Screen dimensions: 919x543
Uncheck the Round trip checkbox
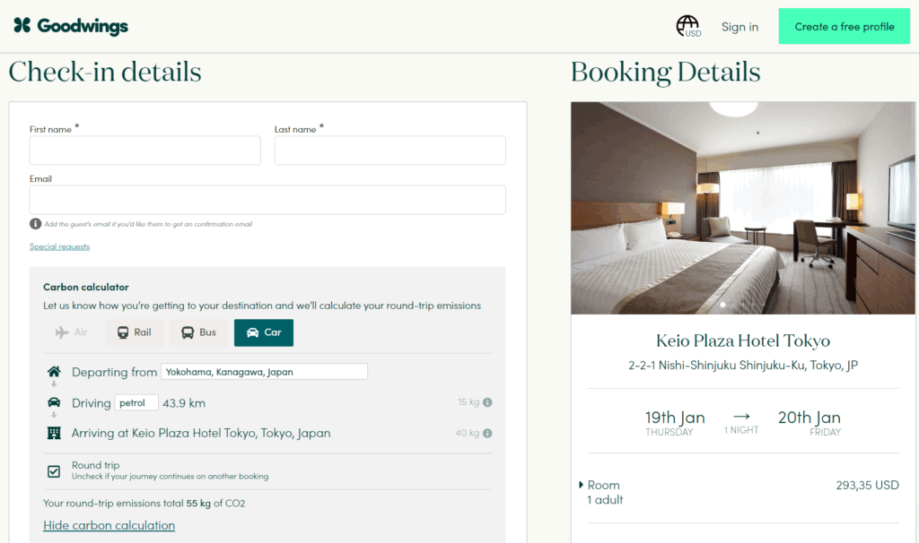point(54,471)
